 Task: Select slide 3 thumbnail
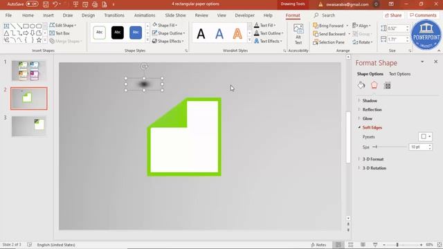pyautogui.click(x=28, y=126)
